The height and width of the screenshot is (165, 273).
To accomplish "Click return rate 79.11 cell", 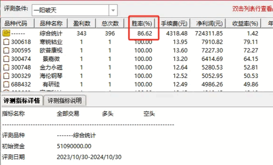I will pos(251,42).
